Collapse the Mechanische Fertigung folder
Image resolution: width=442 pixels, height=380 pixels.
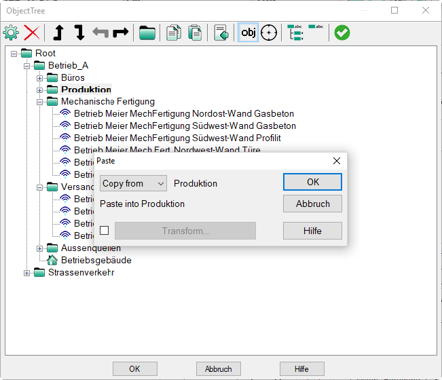39,102
